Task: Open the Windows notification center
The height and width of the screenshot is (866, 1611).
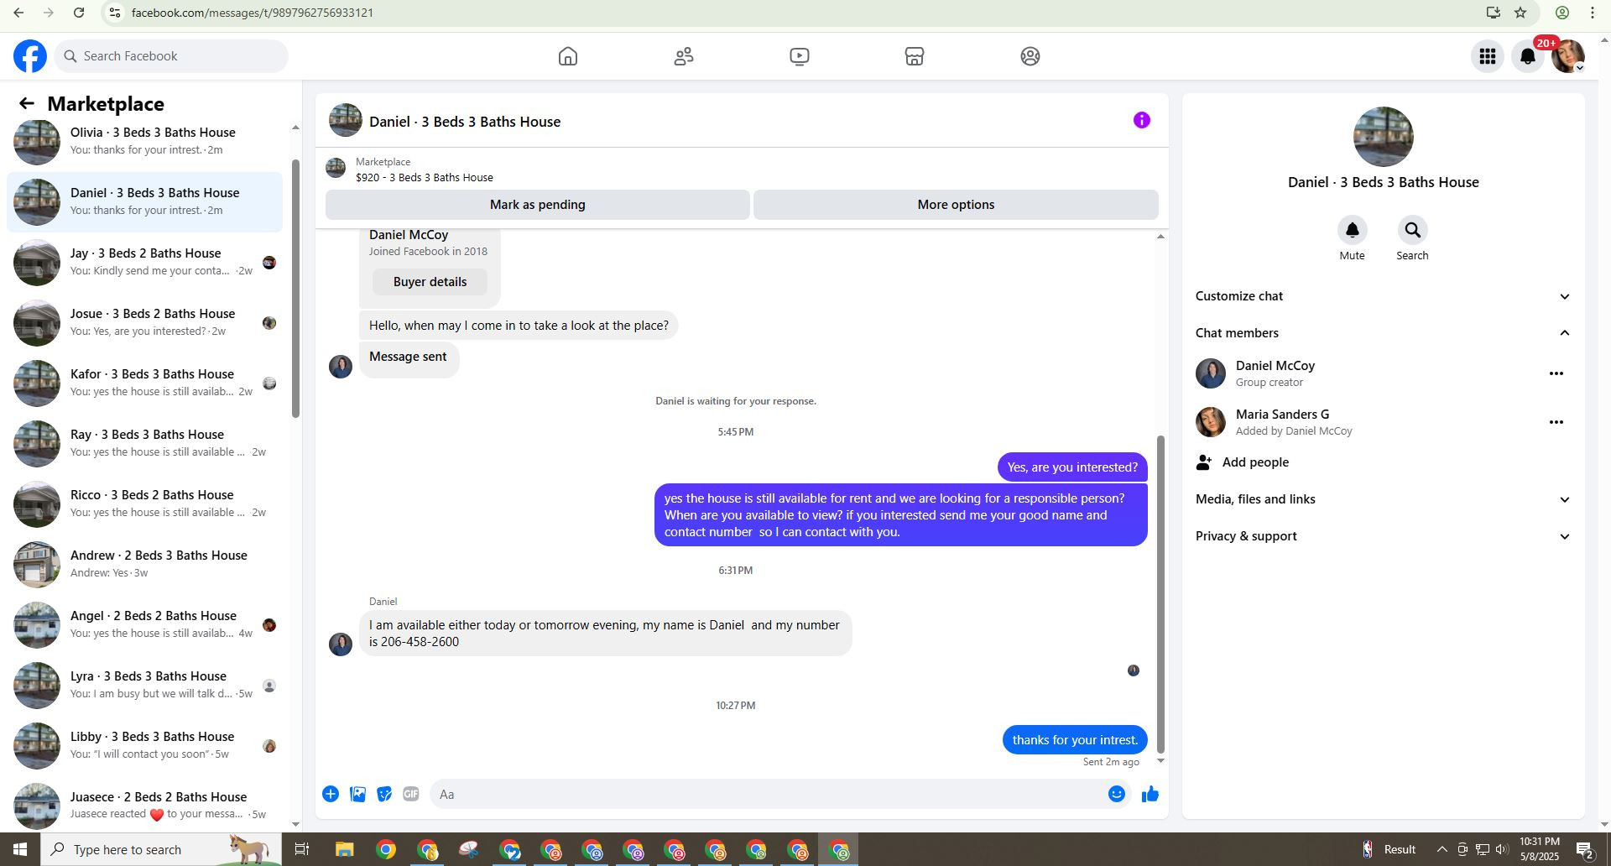Action: (1585, 849)
